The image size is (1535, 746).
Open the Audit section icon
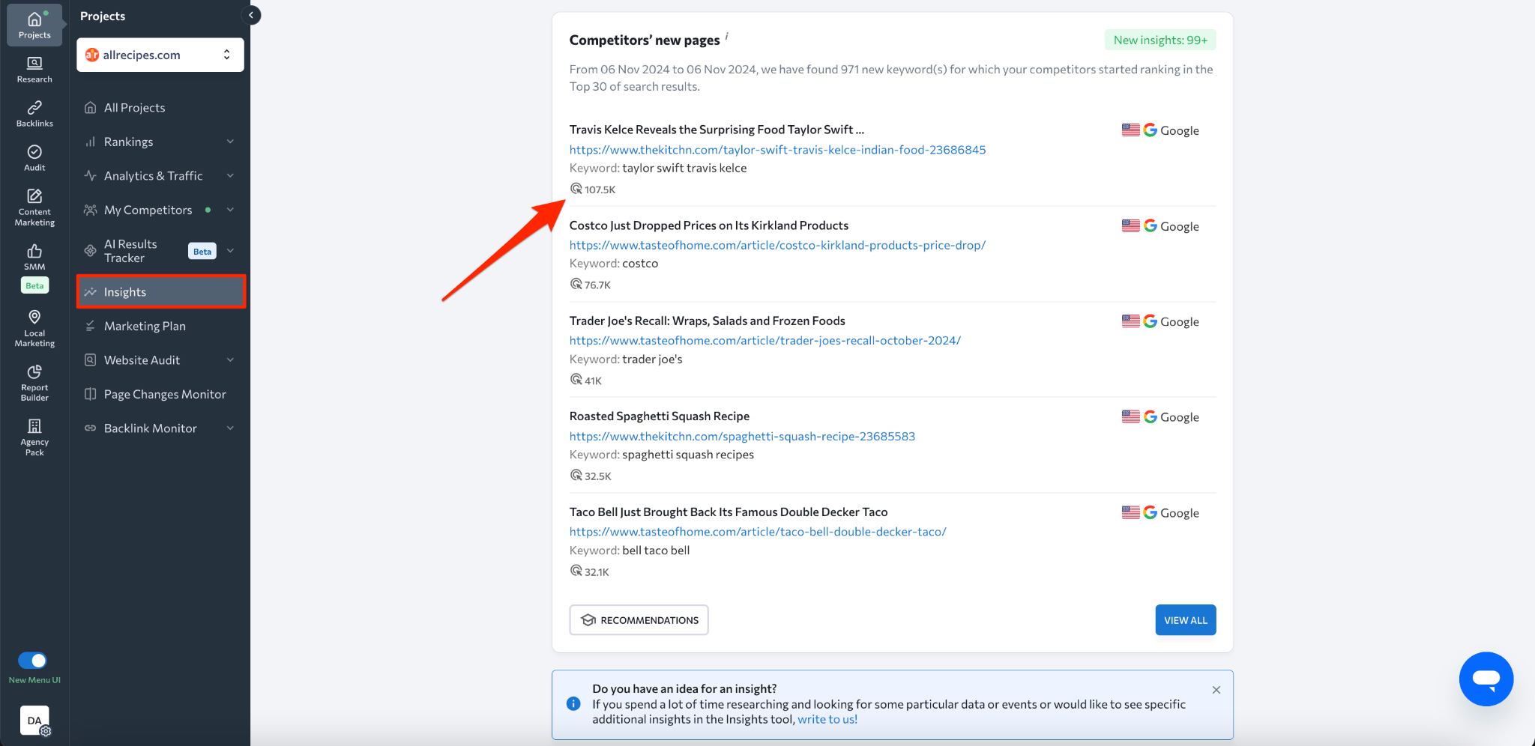(34, 158)
